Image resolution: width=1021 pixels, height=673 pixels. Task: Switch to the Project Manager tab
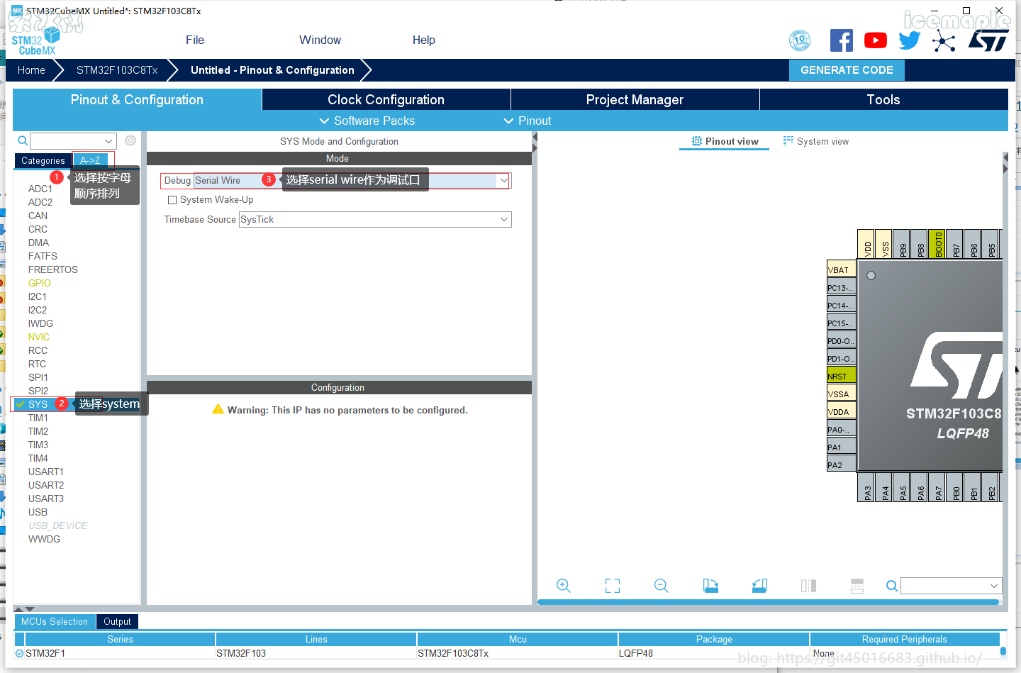635,99
